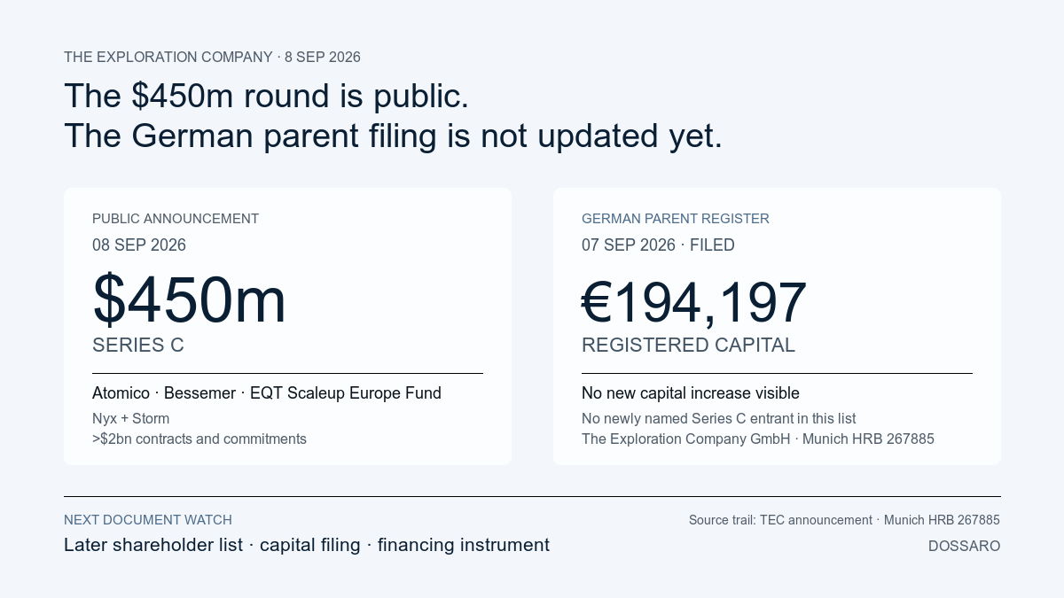Click the Exploration Company date header
Screen dimensions: 1064x598
212,58
